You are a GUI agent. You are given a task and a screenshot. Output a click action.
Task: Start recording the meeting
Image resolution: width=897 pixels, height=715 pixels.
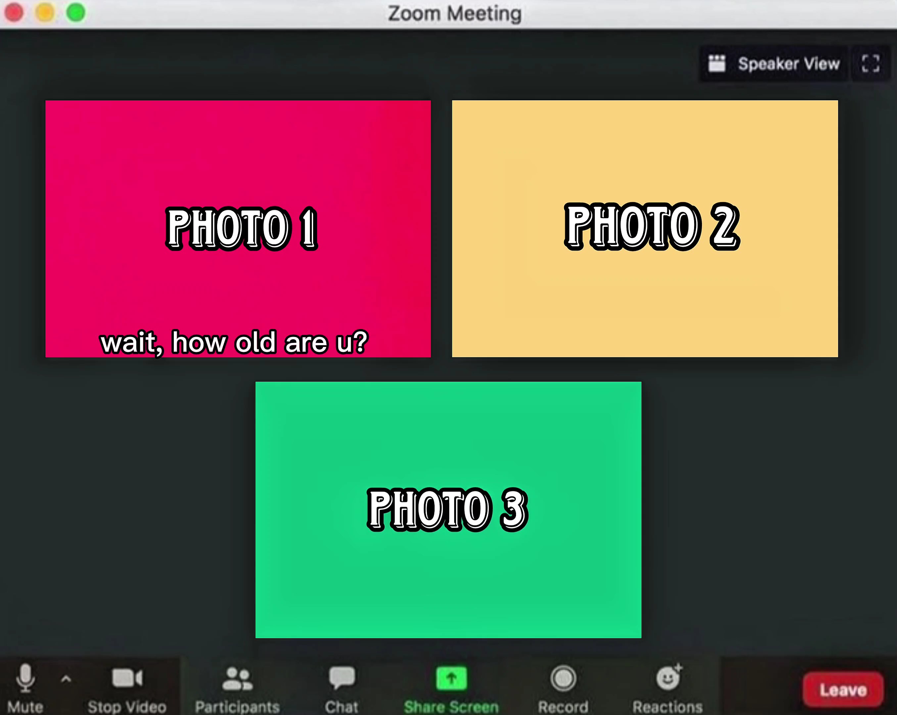[x=563, y=689]
